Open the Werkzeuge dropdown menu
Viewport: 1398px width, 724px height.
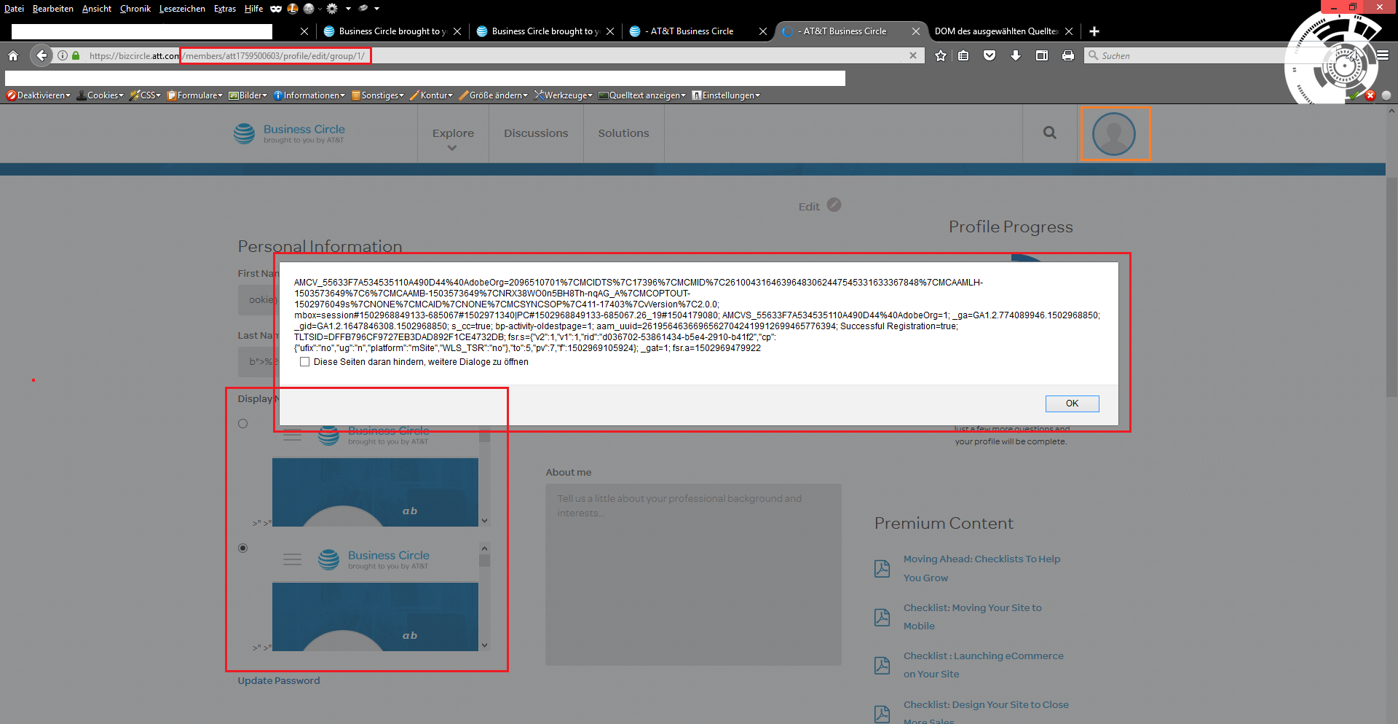(564, 95)
